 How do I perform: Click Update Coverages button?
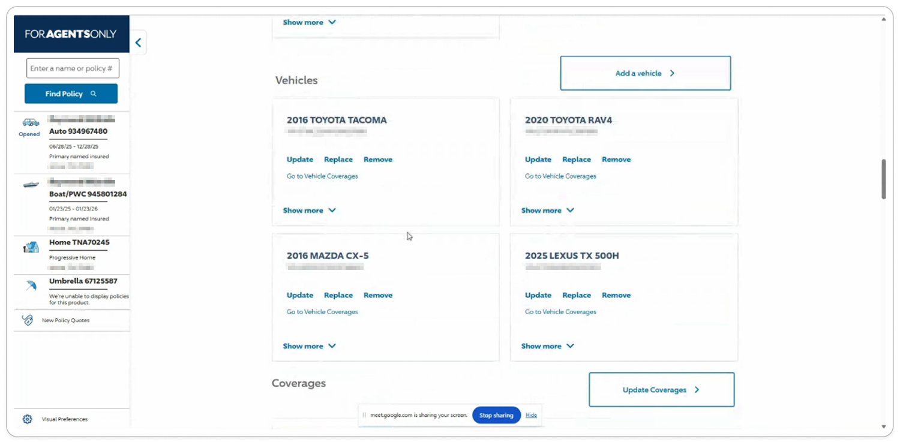point(661,390)
